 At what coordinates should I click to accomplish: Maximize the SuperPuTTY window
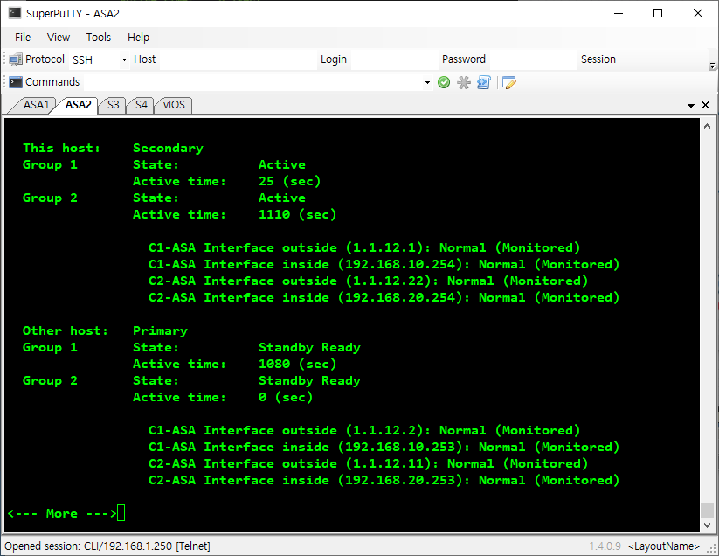pos(658,13)
